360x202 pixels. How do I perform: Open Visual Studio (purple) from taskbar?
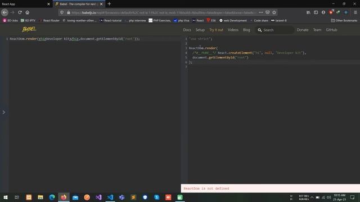tap(99, 197)
